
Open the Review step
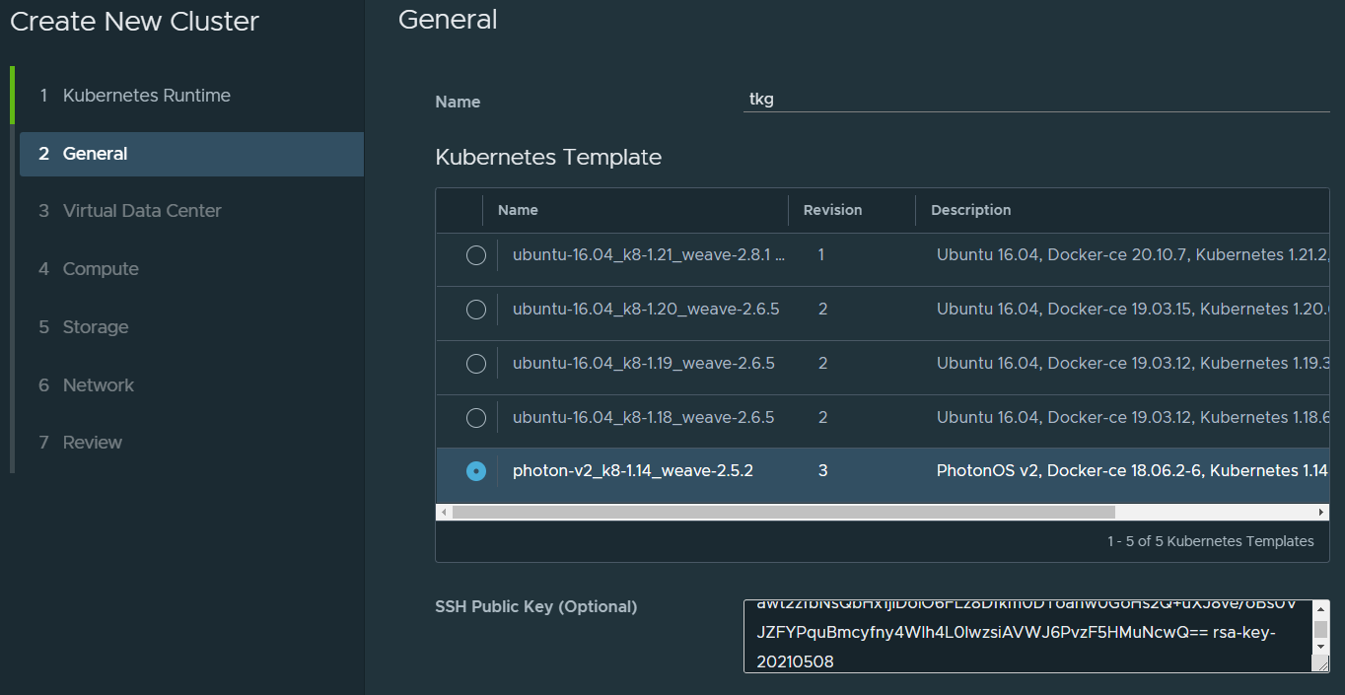point(93,443)
